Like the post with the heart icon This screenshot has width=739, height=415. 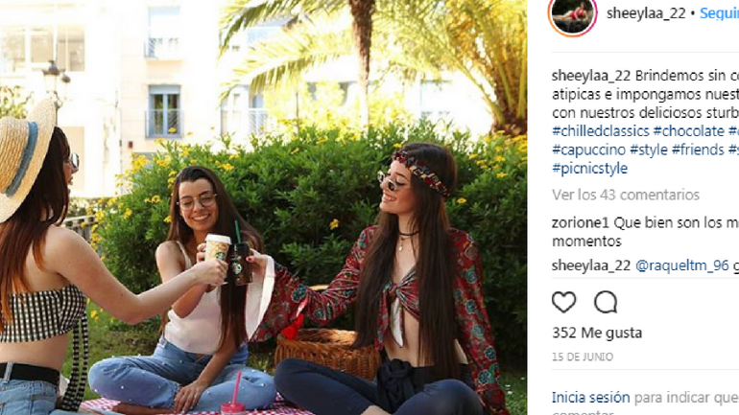click(563, 302)
